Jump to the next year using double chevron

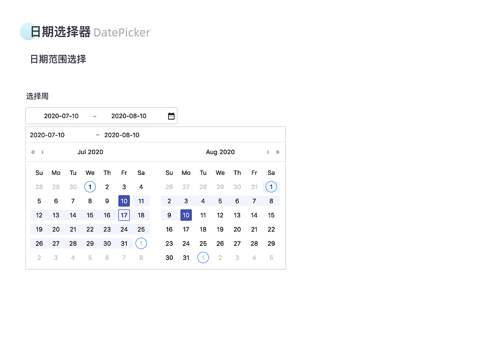(278, 152)
